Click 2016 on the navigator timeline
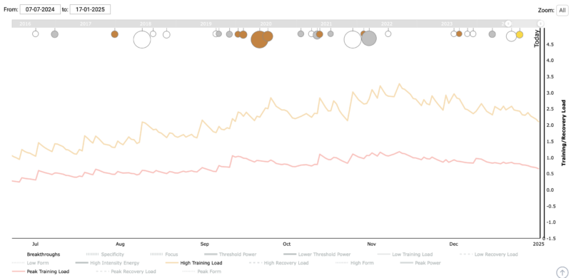The height and width of the screenshot is (278, 571). coord(25,24)
